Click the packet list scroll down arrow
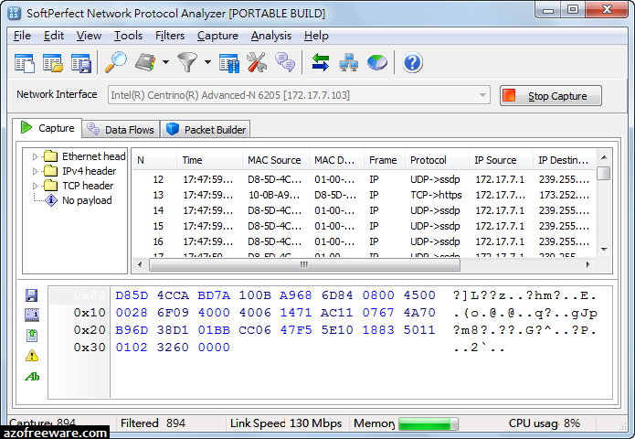This screenshot has width=635, height=439. tap(604, 250)
